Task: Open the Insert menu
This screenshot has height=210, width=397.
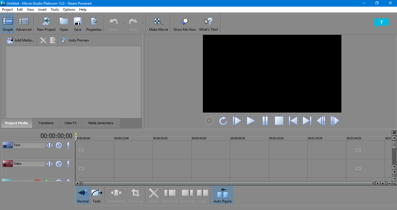Action: coord(42,10)
